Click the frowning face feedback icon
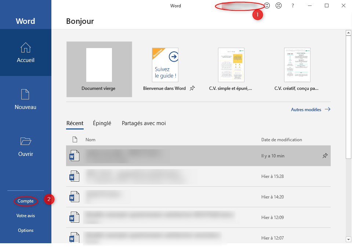 (278, 6)
